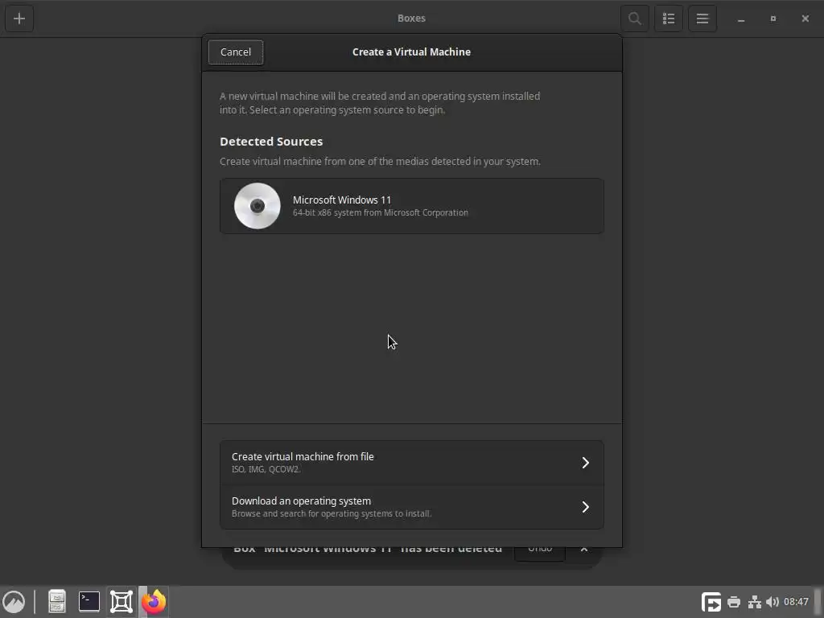
Task: Click the disc icon for Windows 11
Action: pyautogui.click(x=257, y=206)
